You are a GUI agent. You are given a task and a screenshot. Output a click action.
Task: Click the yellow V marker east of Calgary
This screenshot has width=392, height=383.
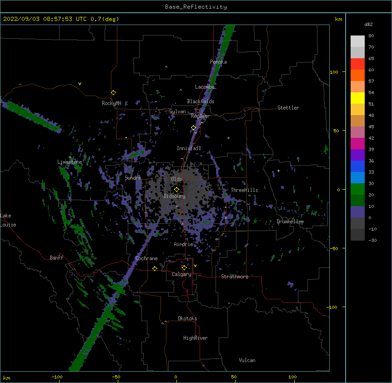pyautogui.click(x=195, y=266)
